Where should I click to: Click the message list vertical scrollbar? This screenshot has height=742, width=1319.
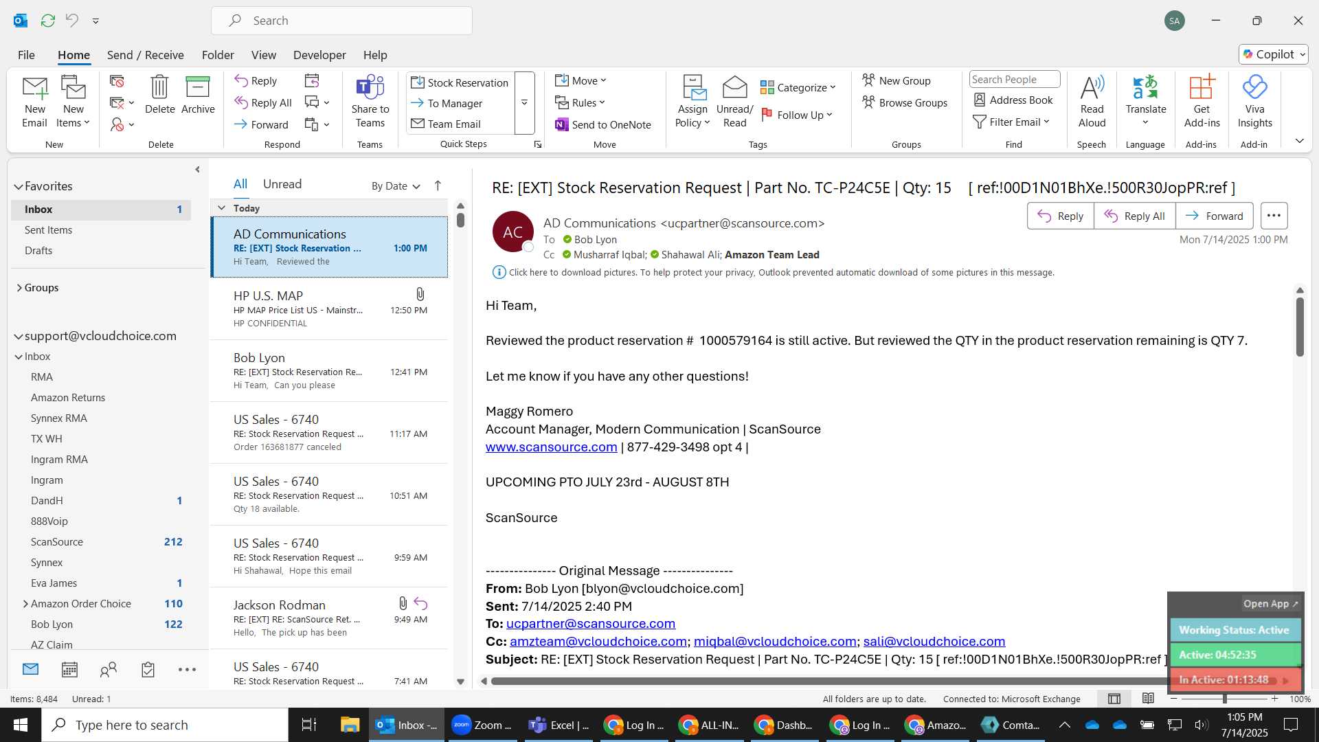(x=460, y=220)
